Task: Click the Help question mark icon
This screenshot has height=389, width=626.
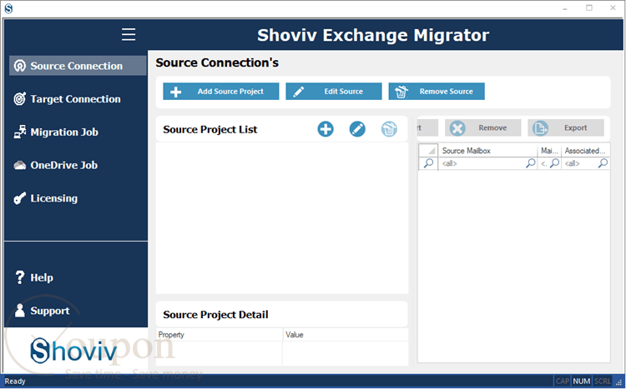Action: tap(19, 277)
